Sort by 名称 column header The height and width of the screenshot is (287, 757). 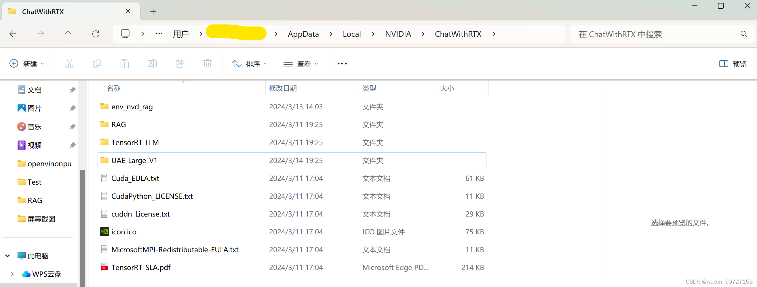pos(114,88)
